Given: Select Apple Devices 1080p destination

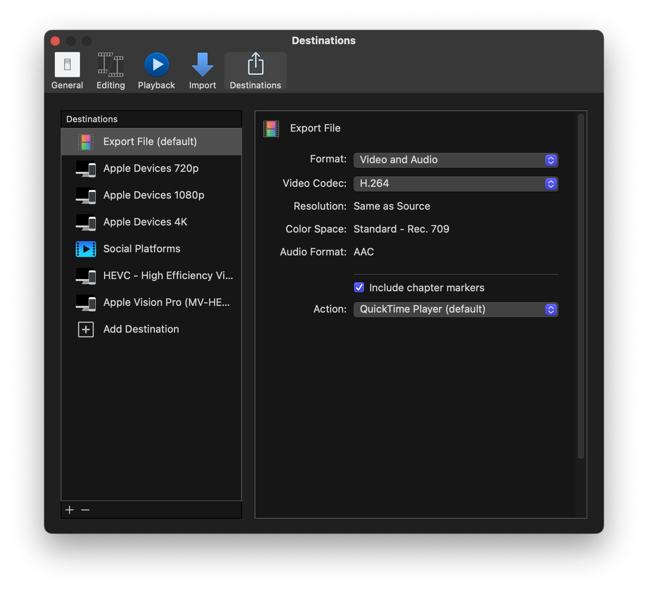Looking at the screenshot, I should [x=151, y=195].
